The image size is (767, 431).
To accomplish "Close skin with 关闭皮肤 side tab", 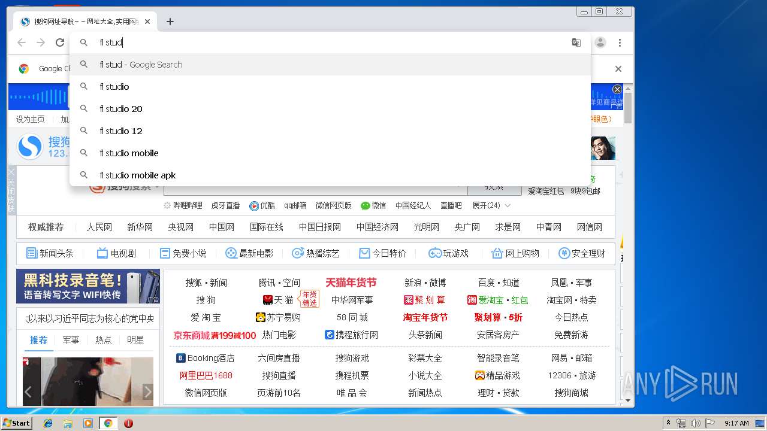I will [x=11, y=190].
